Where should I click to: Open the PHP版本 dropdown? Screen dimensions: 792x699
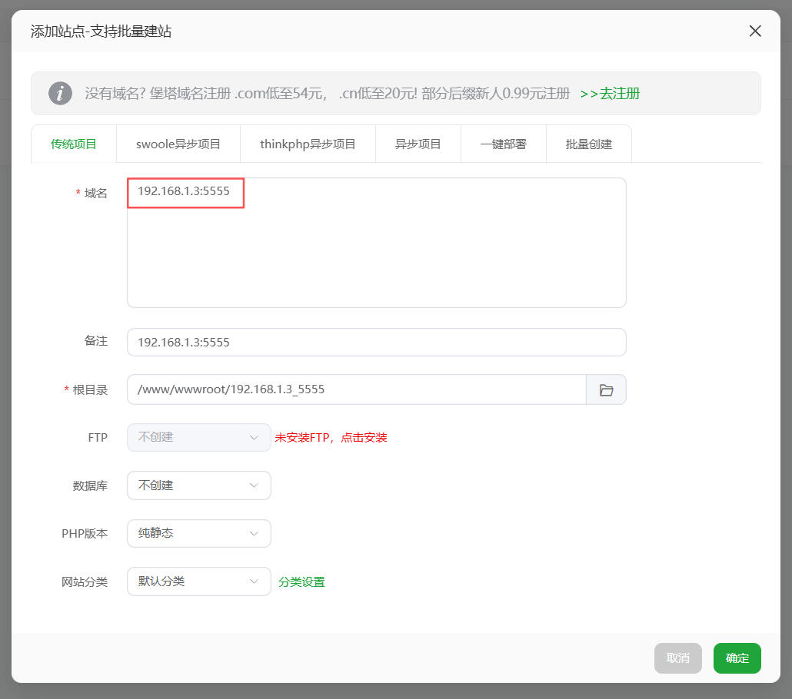[198, 533]
